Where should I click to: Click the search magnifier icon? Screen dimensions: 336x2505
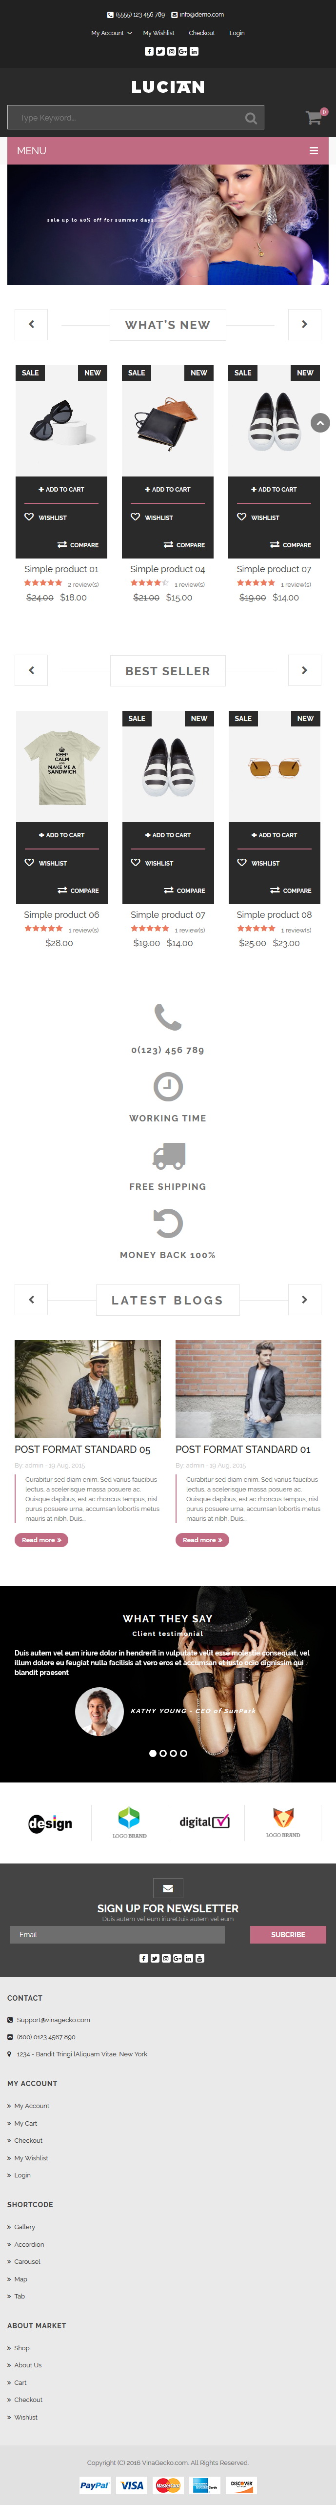pos(251,119)
